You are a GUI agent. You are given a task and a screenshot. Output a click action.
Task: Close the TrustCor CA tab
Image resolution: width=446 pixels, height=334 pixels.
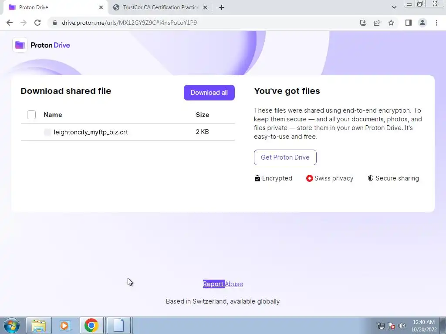pyautogui.click(x=205, y=7)
